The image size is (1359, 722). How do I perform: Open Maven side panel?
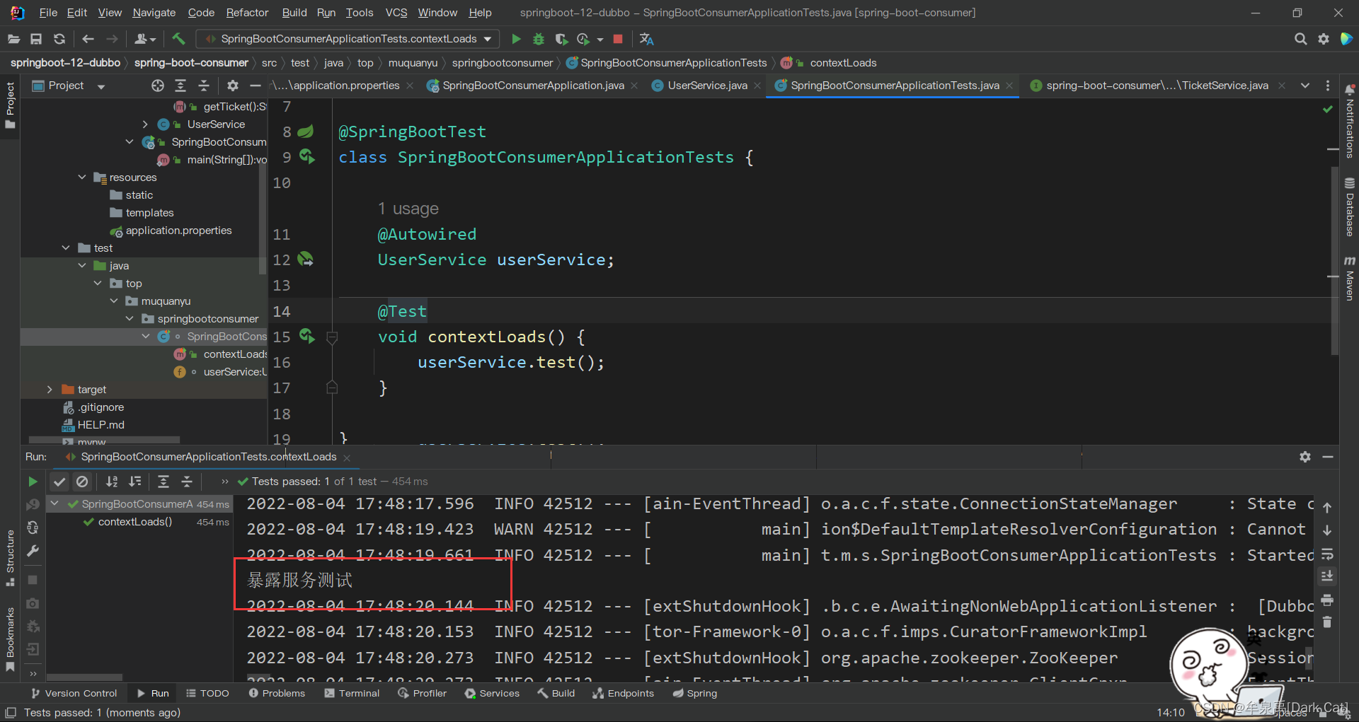point(1350,278)
